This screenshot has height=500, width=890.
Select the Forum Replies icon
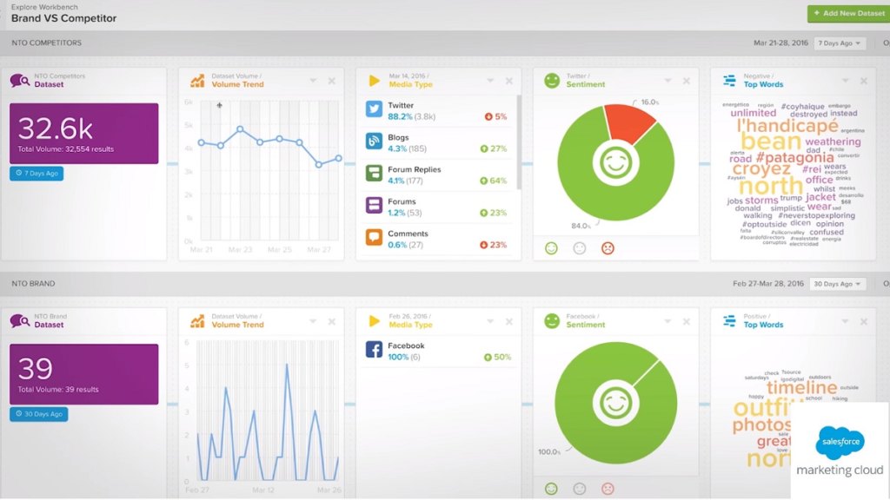click(x=375, y=173)
